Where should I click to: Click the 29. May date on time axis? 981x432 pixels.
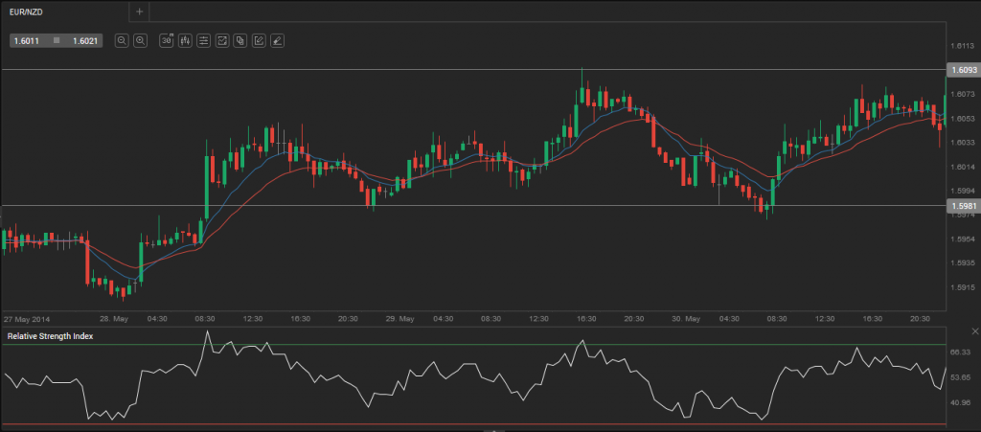(399, 318)
